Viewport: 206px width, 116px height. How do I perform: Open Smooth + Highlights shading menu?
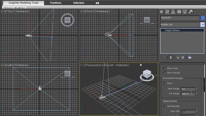click(x=116, y=65)
